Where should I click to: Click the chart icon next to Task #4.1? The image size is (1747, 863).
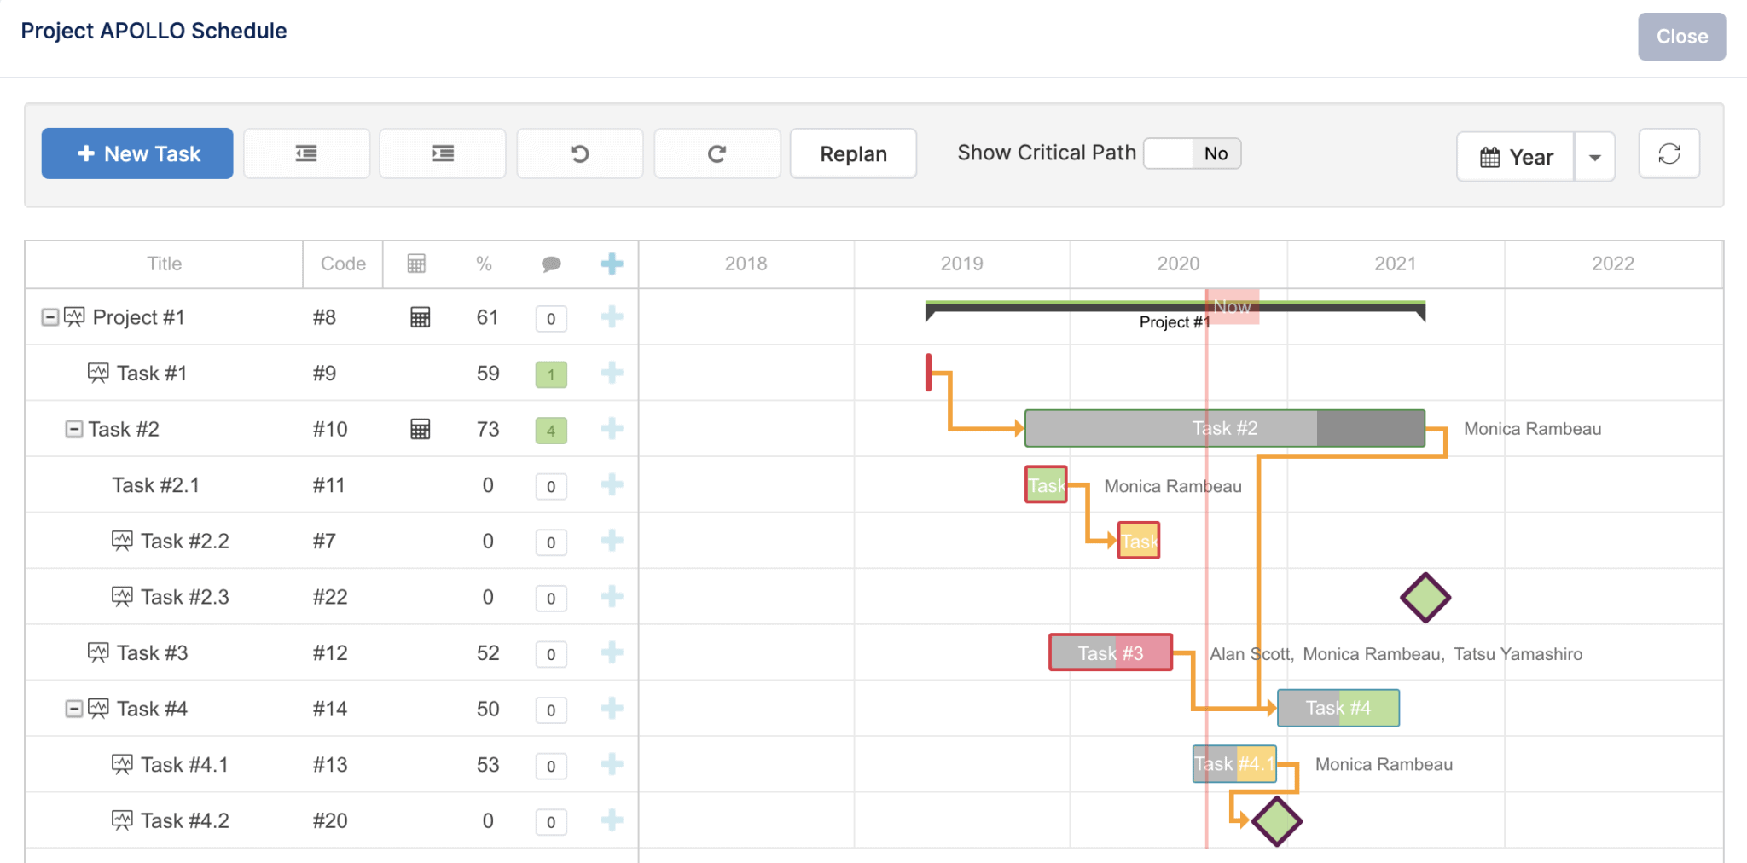point(124,764)
